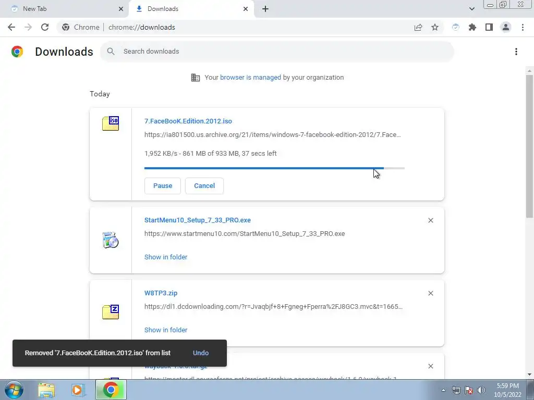Open StartMenu10_Setup_7_33_PRO.exe file link
The image size is (534, 400).
pos(198,220)
